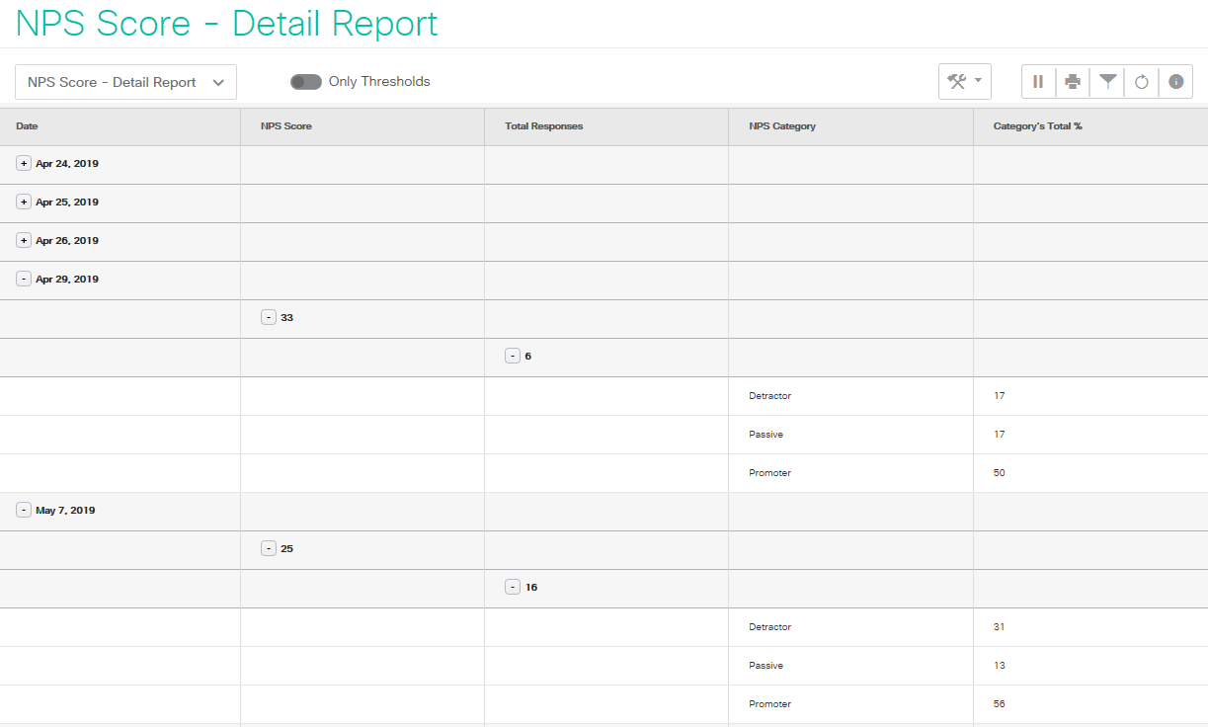Image resolution: width=1208 pixels, height=727 pixels.
Task: Pause the report auto-refresh
Action: click(1038, 81)
